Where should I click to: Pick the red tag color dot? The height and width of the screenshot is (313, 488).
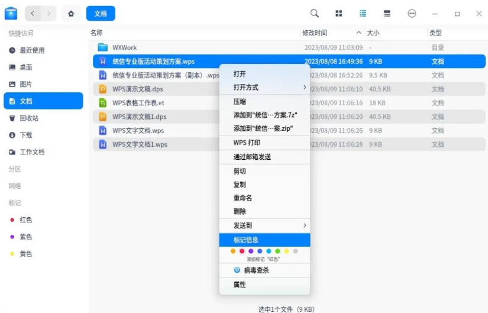[x=242, y=251]
